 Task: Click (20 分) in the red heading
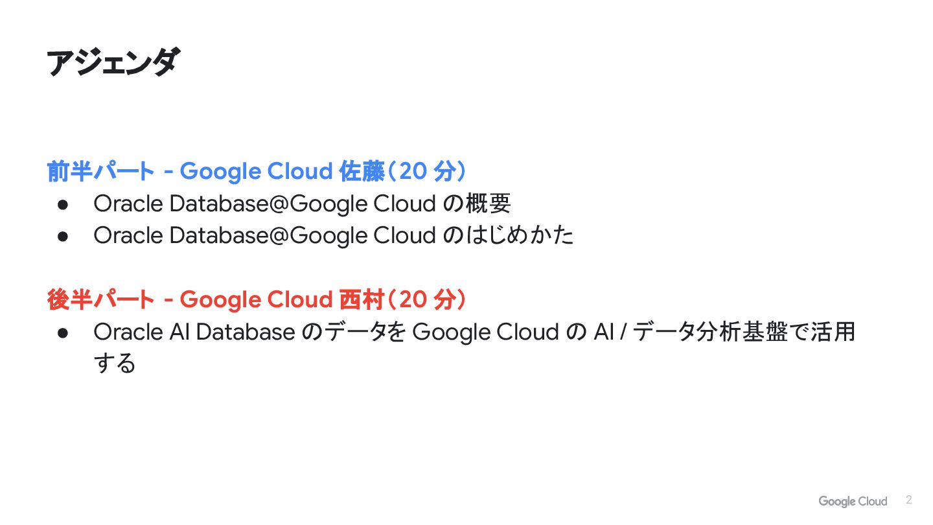coord(427,299)
